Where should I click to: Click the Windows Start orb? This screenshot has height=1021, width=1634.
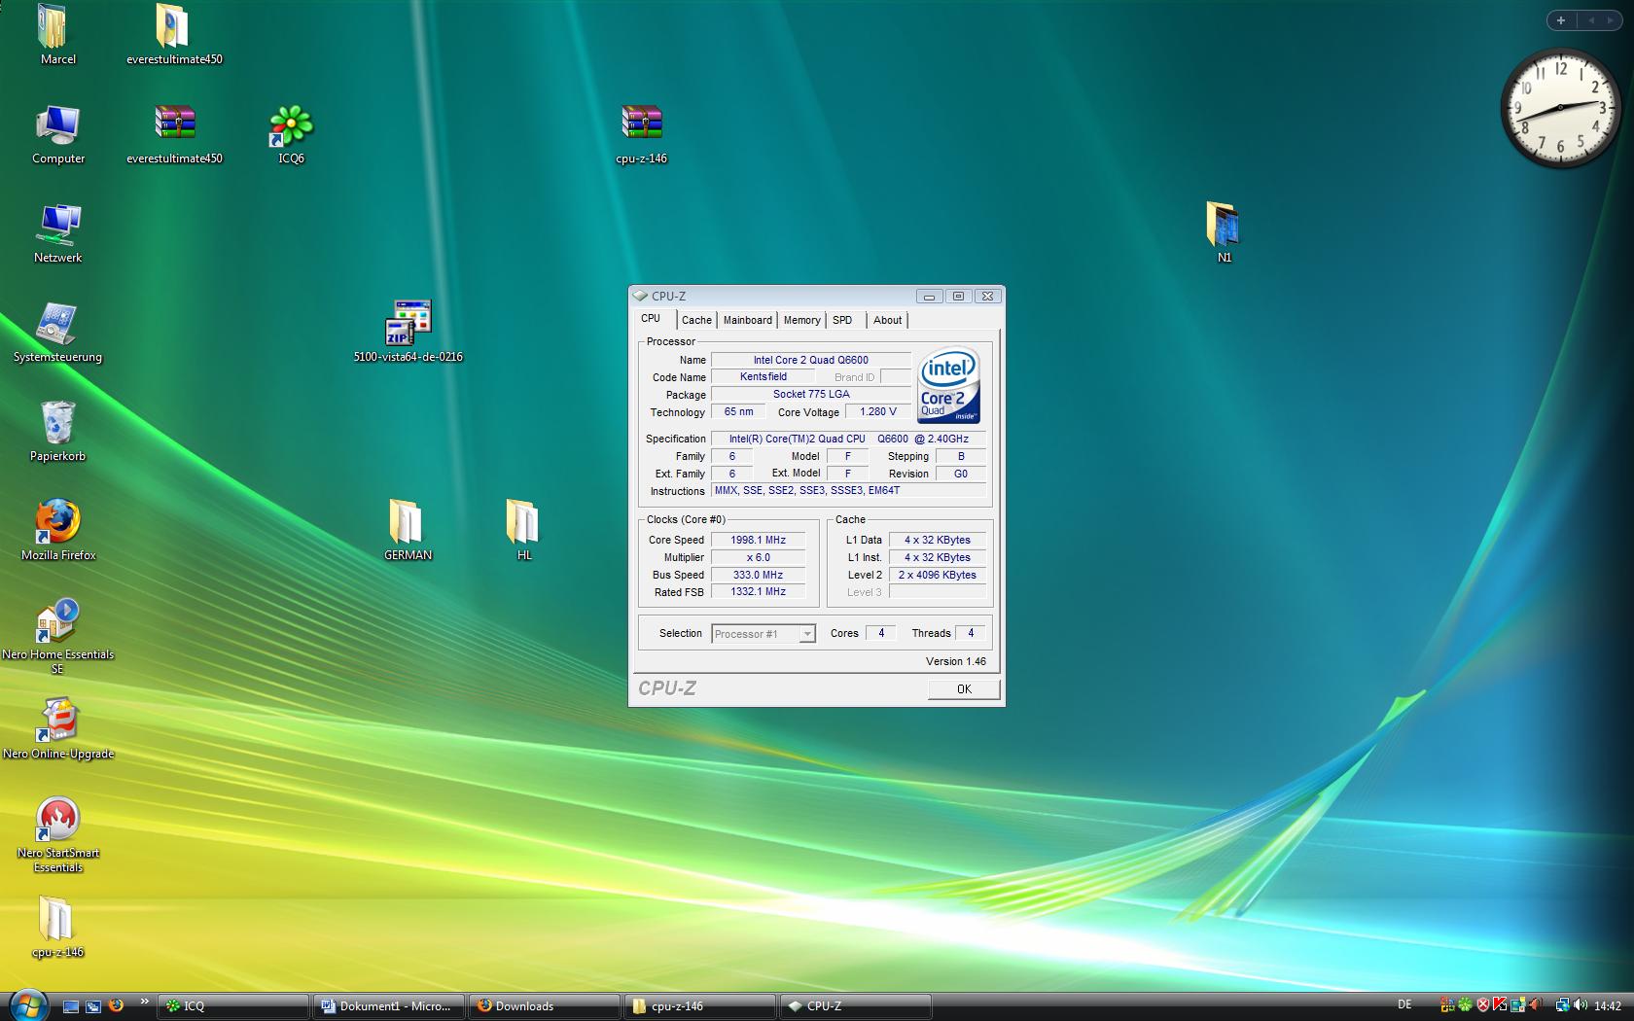pos(27,1005)
